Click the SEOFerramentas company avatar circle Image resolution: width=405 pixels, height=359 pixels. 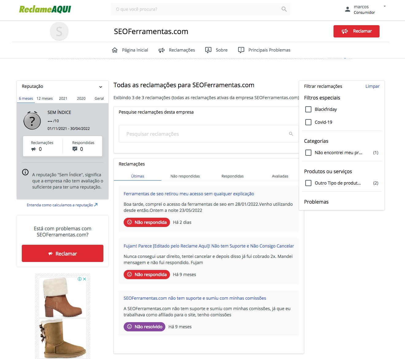coord(59,31)
